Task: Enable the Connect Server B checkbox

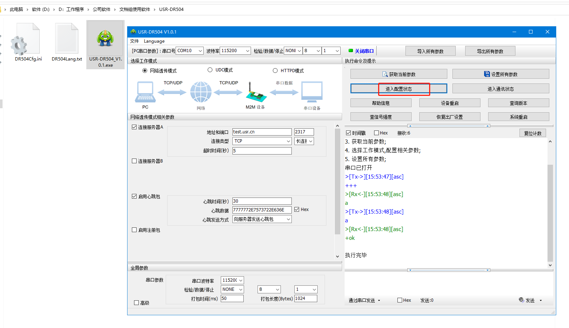Action: (134, 161)
